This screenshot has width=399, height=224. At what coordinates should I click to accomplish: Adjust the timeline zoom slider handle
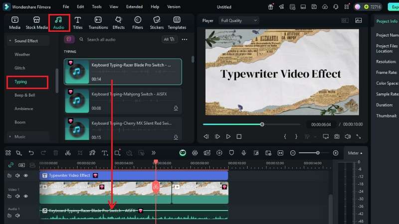click(318, 153)
